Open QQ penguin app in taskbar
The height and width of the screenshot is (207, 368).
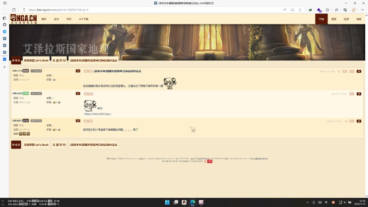[x=184, y=202]
